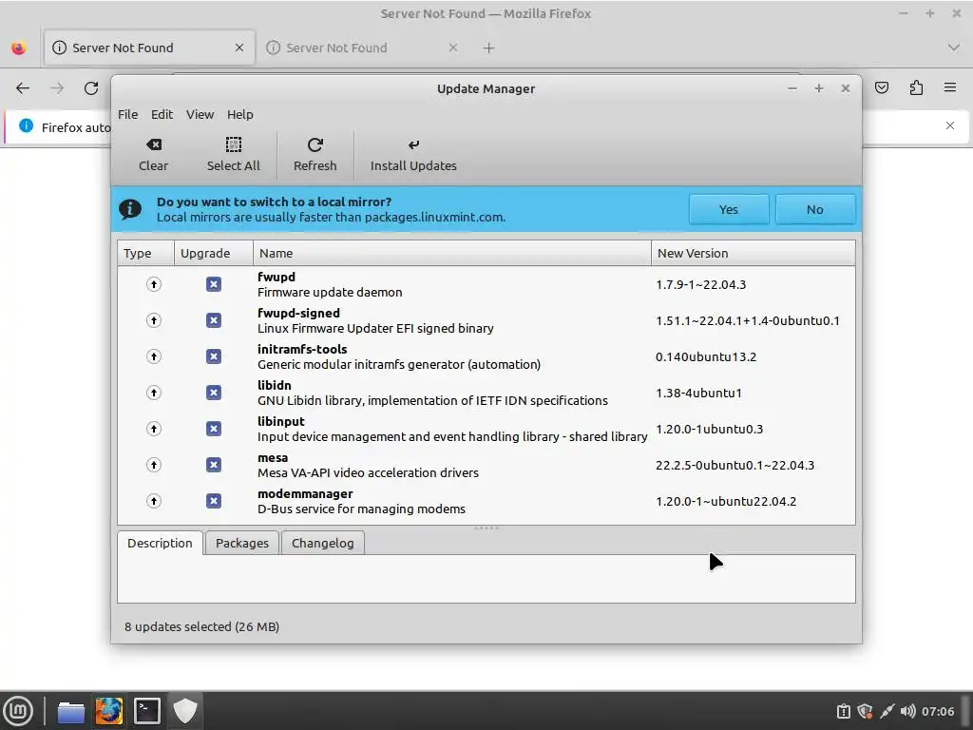Click the update type icon for fwupd
The height and width of the screenshot is (730, 973).
(154, 284)
